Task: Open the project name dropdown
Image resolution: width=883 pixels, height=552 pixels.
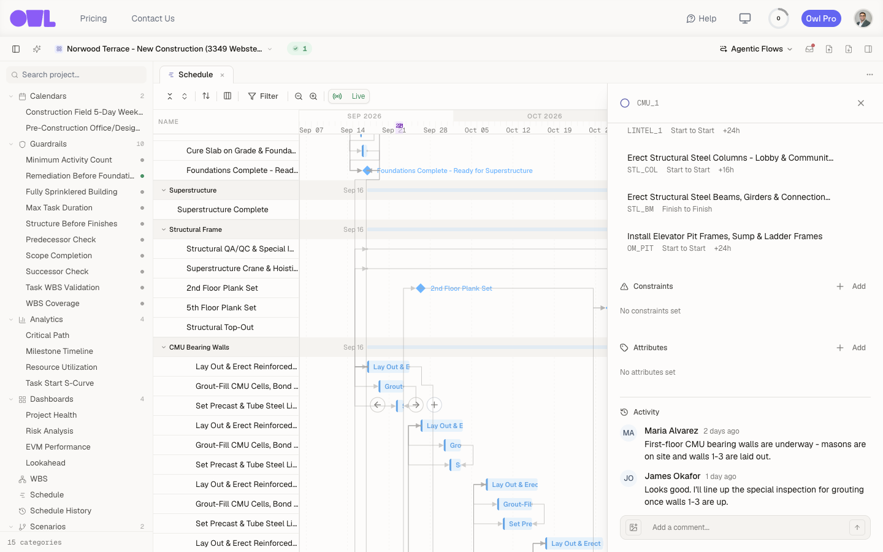Action: tap(164, 49)
